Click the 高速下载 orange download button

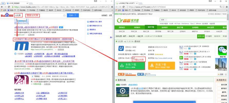[161, 66]
